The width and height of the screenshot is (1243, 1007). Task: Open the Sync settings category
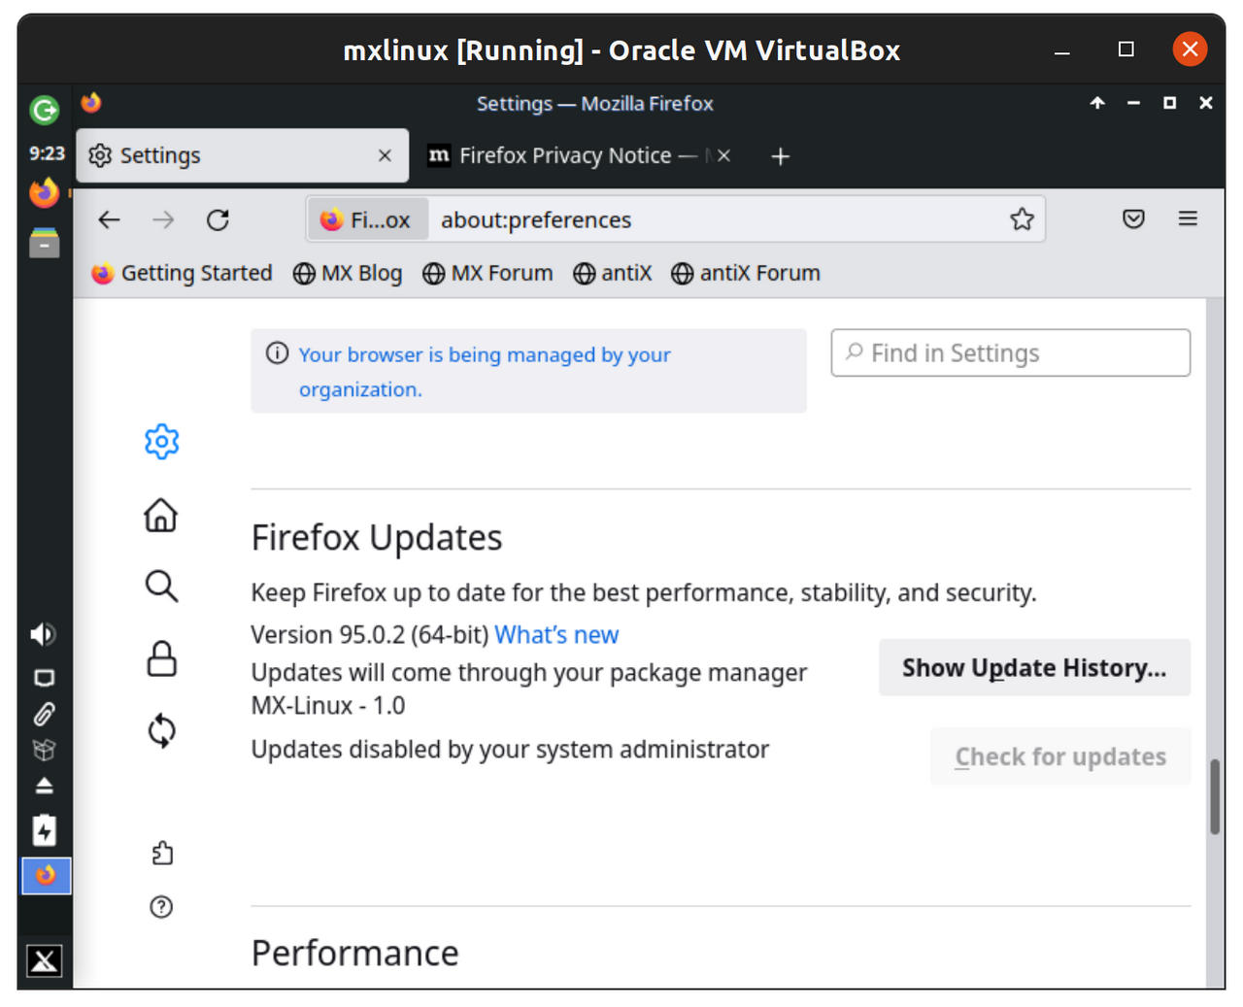click(x=161, y=730)
